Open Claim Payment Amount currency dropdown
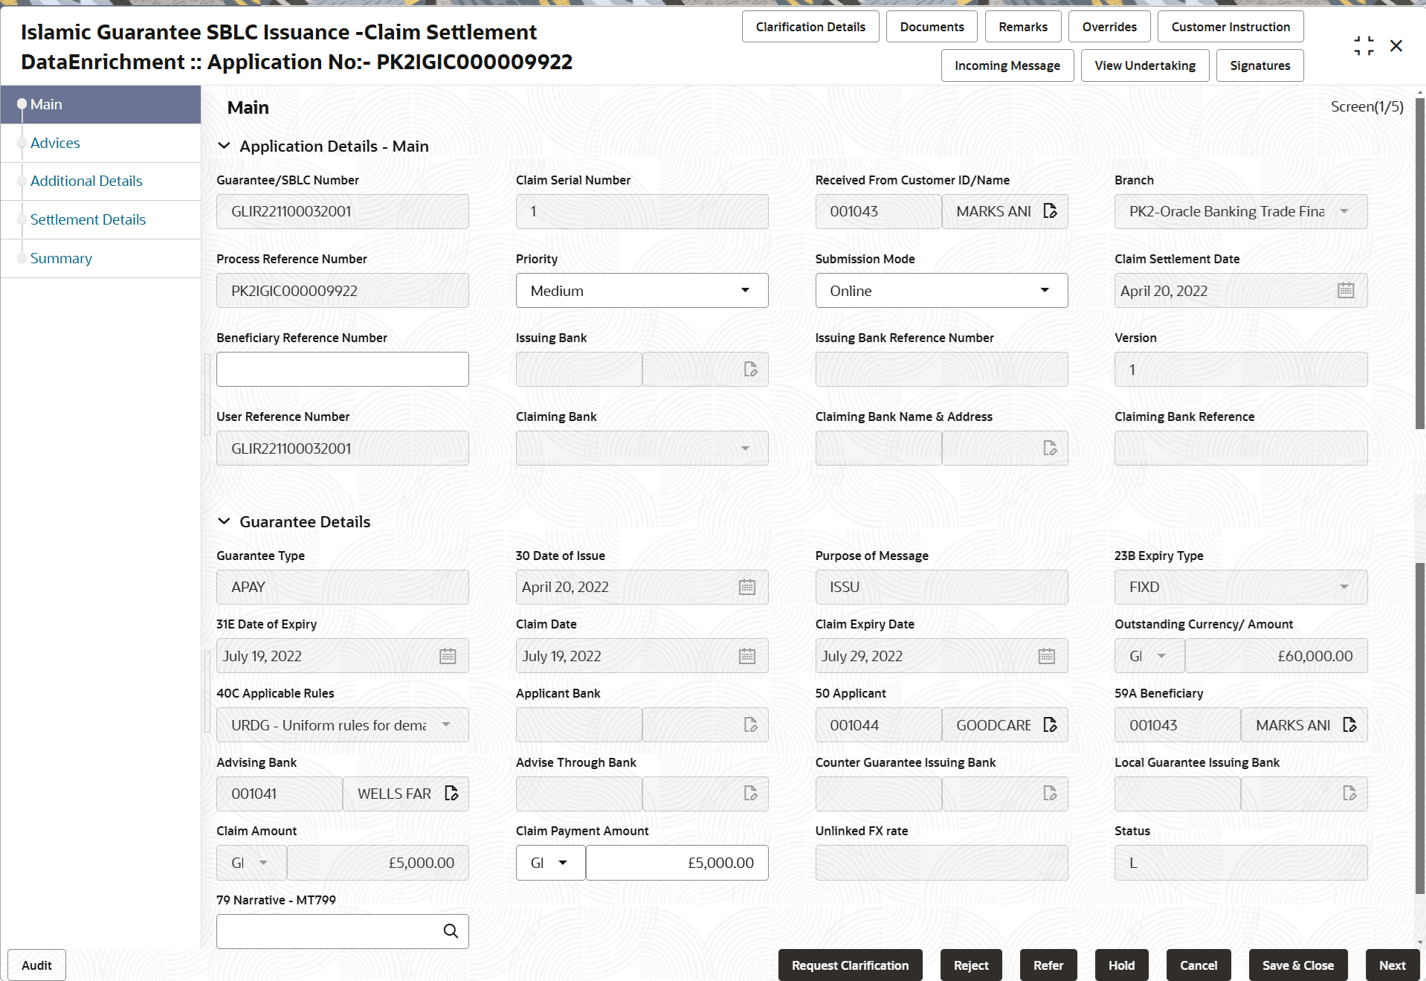This screenshot has height=981, width=1426. pyautogui.click(x=551, y=863)
